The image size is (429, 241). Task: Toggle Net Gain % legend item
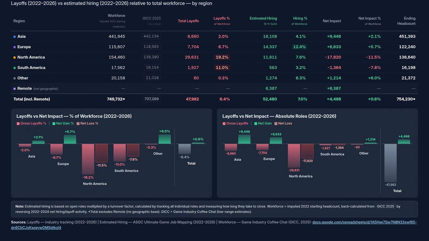(x=63, y=124)
